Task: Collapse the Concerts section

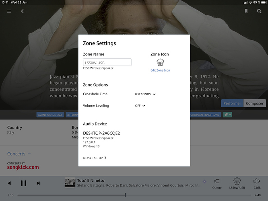Action: tap(29, 154)
